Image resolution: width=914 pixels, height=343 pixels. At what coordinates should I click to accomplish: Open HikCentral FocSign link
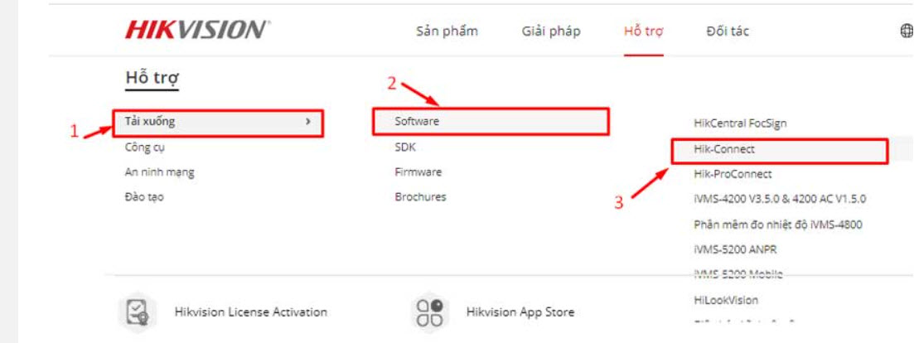click(x=740, y=123)
